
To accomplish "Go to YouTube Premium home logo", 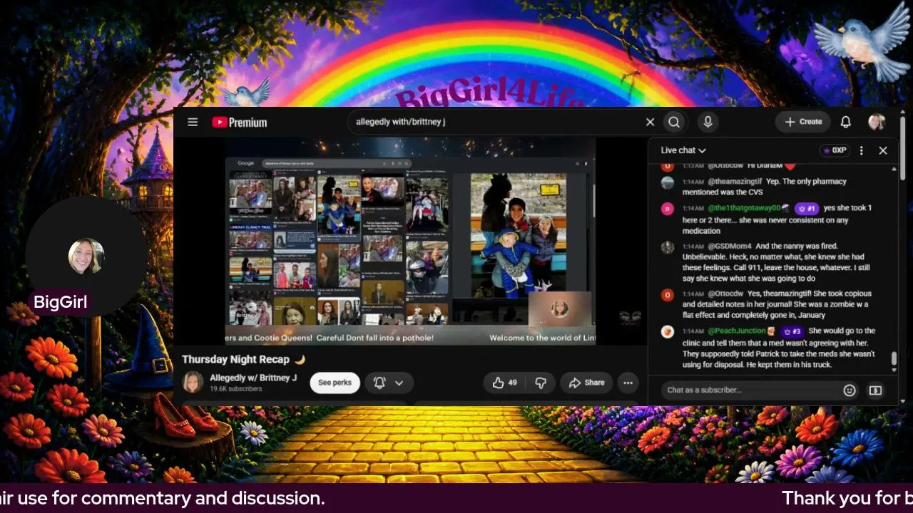I will coord(240,123).
